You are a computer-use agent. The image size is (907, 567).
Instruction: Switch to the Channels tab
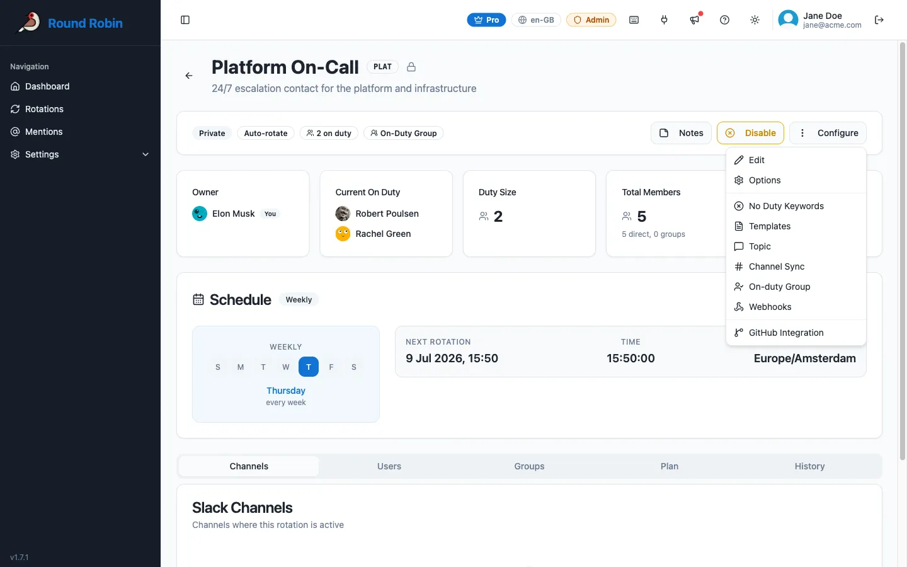249,466
